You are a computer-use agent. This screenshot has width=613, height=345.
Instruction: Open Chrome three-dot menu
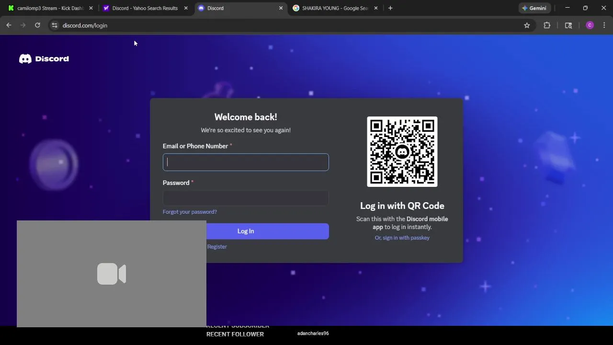(x=604, y=25)
